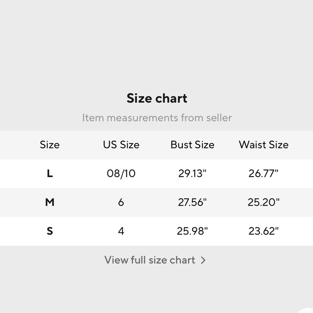The width and height of the screenshot is (313, 313).
Task: Select the Item measurements from seller subtitle
Action: 157,118
